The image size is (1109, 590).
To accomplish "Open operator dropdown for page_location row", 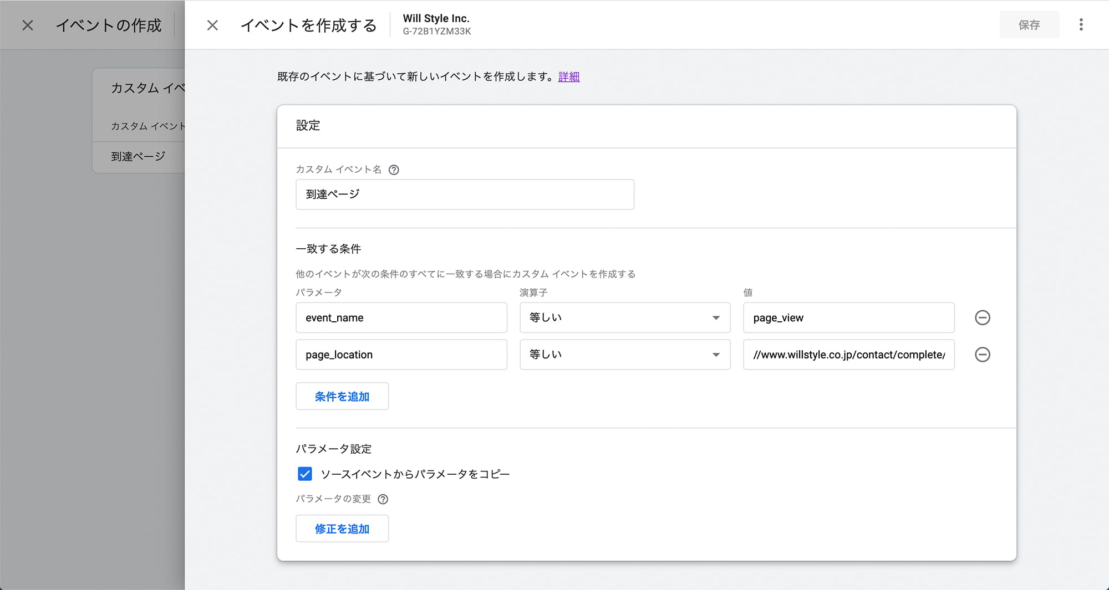I will click(x=624, y=355).
